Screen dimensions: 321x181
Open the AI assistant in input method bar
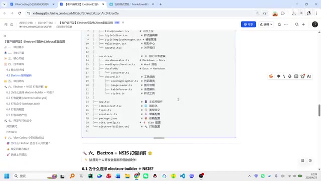pos(309,76)
